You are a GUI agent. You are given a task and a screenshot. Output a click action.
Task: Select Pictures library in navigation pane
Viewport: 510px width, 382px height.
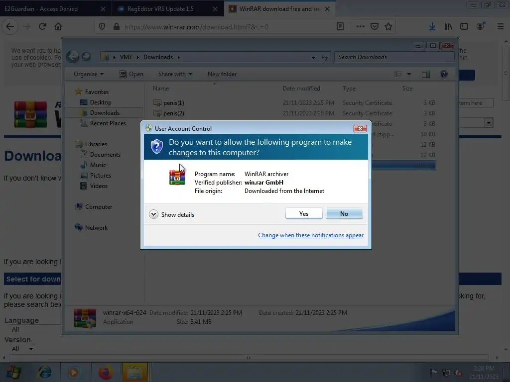[100, 176]
